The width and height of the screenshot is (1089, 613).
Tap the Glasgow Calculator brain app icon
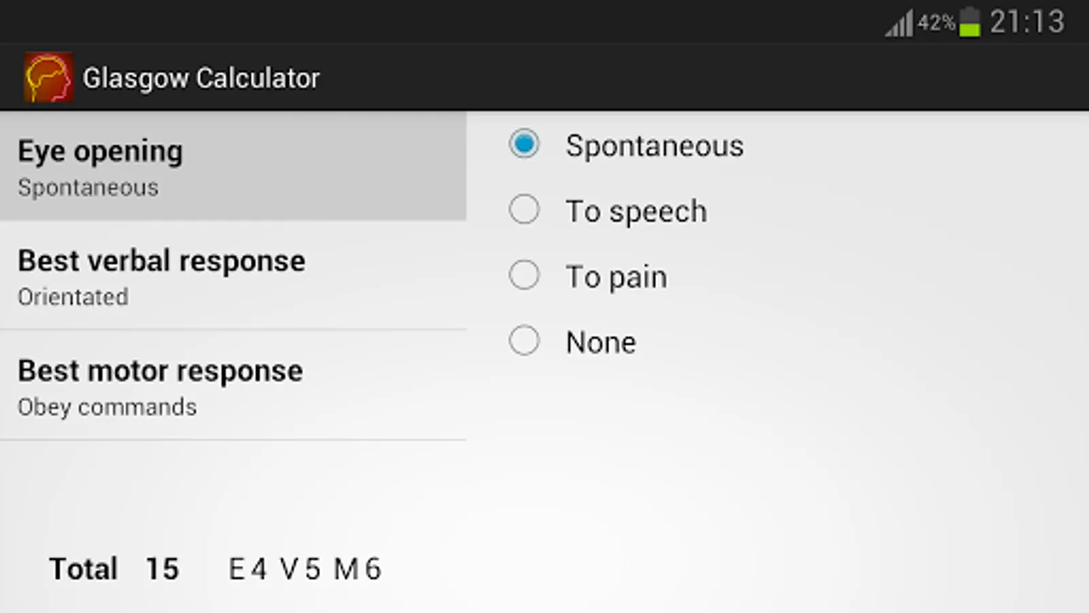point(48,78)
